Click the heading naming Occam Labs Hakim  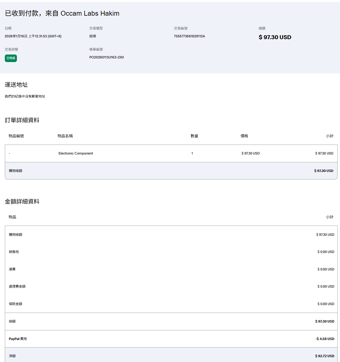click(x=62, y=13)
